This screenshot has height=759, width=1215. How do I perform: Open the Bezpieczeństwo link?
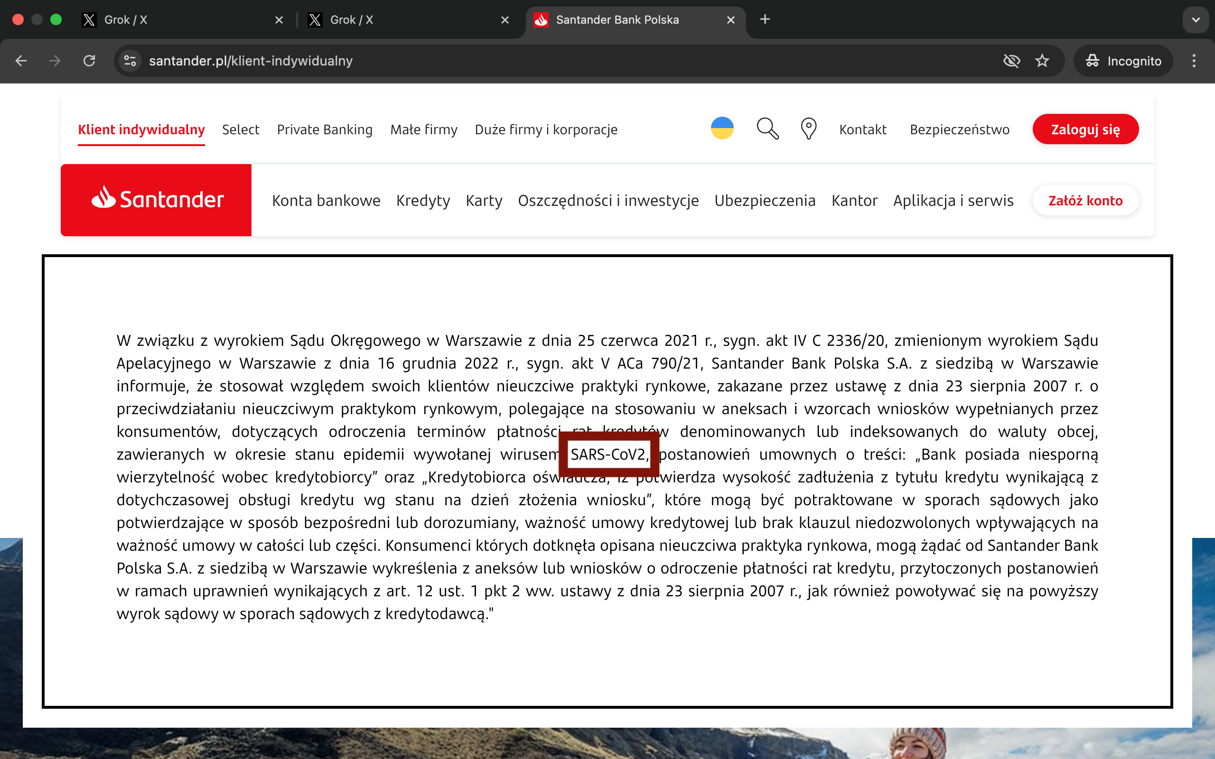959,130
